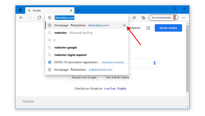Click magnifier icon beside traductor google

click(50, 47)
